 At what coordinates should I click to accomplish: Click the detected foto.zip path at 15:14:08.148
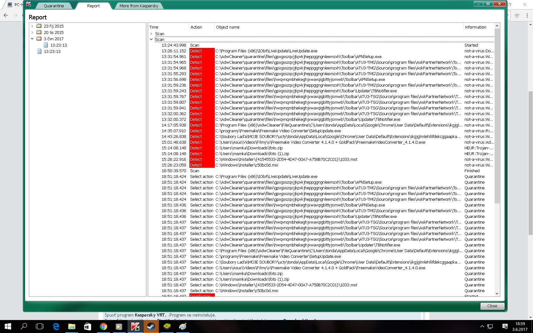coord(249,148)
